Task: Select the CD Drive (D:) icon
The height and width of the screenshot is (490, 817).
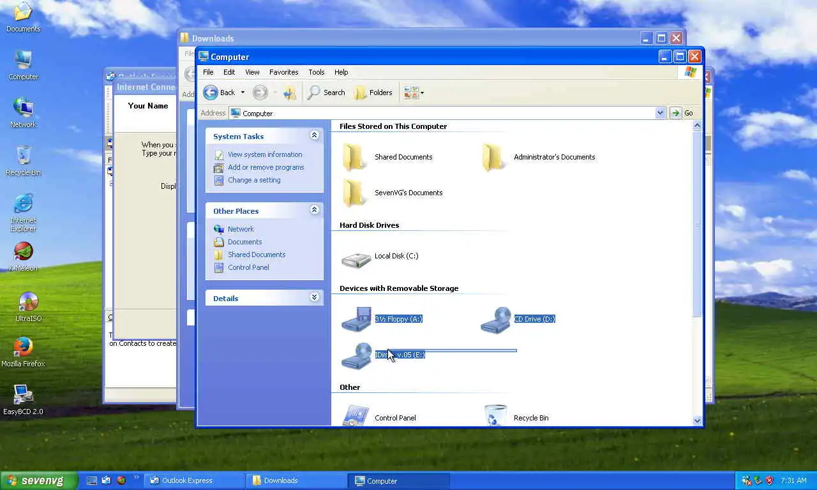Action: (495, 319)
